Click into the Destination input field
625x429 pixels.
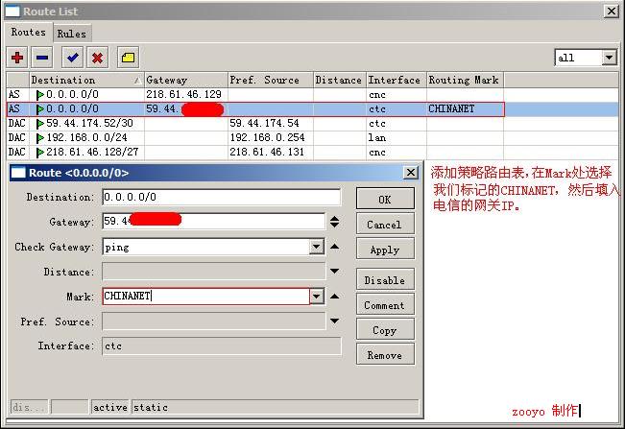pyautogui.click(x=221, y=197)
